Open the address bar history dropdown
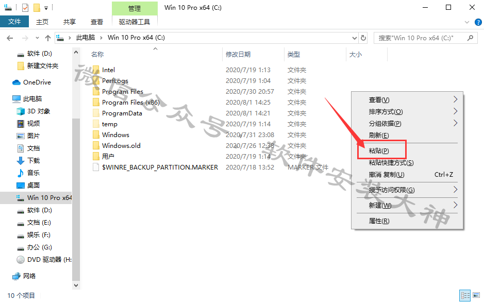This screenshot has width=484, height=302. tap(354, 38)
